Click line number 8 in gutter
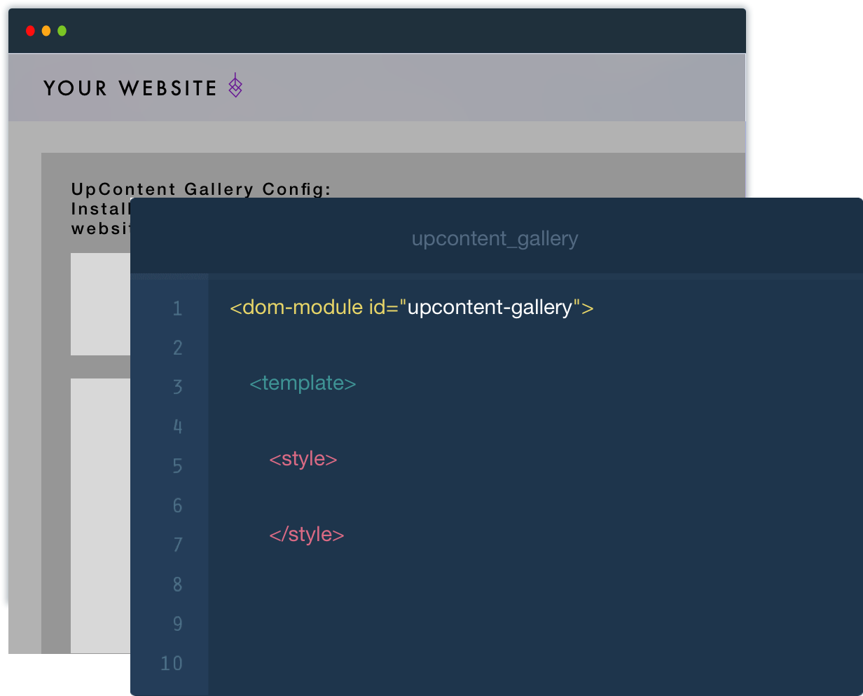The width and height of the screenshot is (863, 696). (x=177, y=584)
